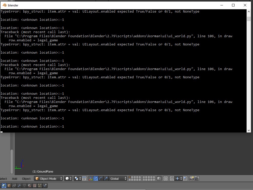Image resolution: width=253 pixels, height=190 pixels.
Task: Close the blender console window
Action: 245,5
